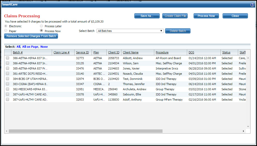
Task: Toggle the checkbox for Adolf, Anthony row
Action: [8, 100]
